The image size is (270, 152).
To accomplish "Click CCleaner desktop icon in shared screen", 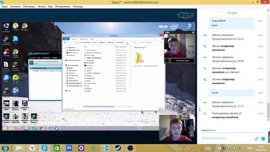I will (x=6, y=52).
